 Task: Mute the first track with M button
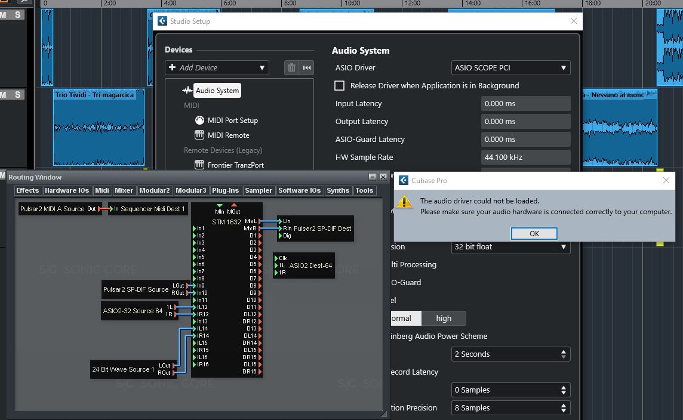click(x=4, y=15)
